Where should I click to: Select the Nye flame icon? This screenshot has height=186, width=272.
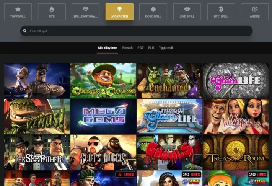click(x=52, y=9)
